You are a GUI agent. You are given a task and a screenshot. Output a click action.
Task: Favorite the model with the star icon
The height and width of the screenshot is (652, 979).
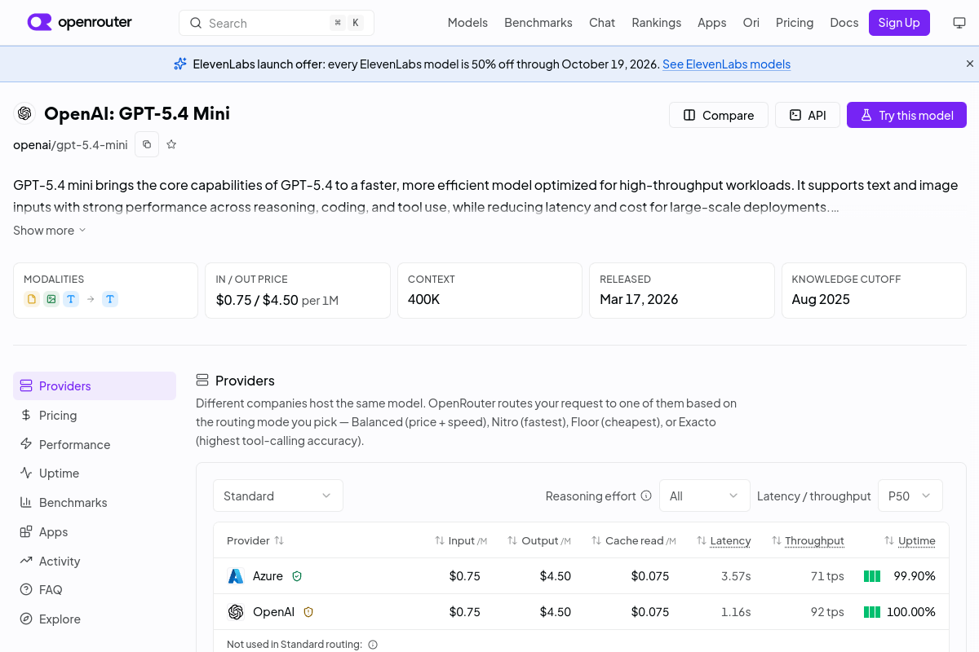(171, 144)
